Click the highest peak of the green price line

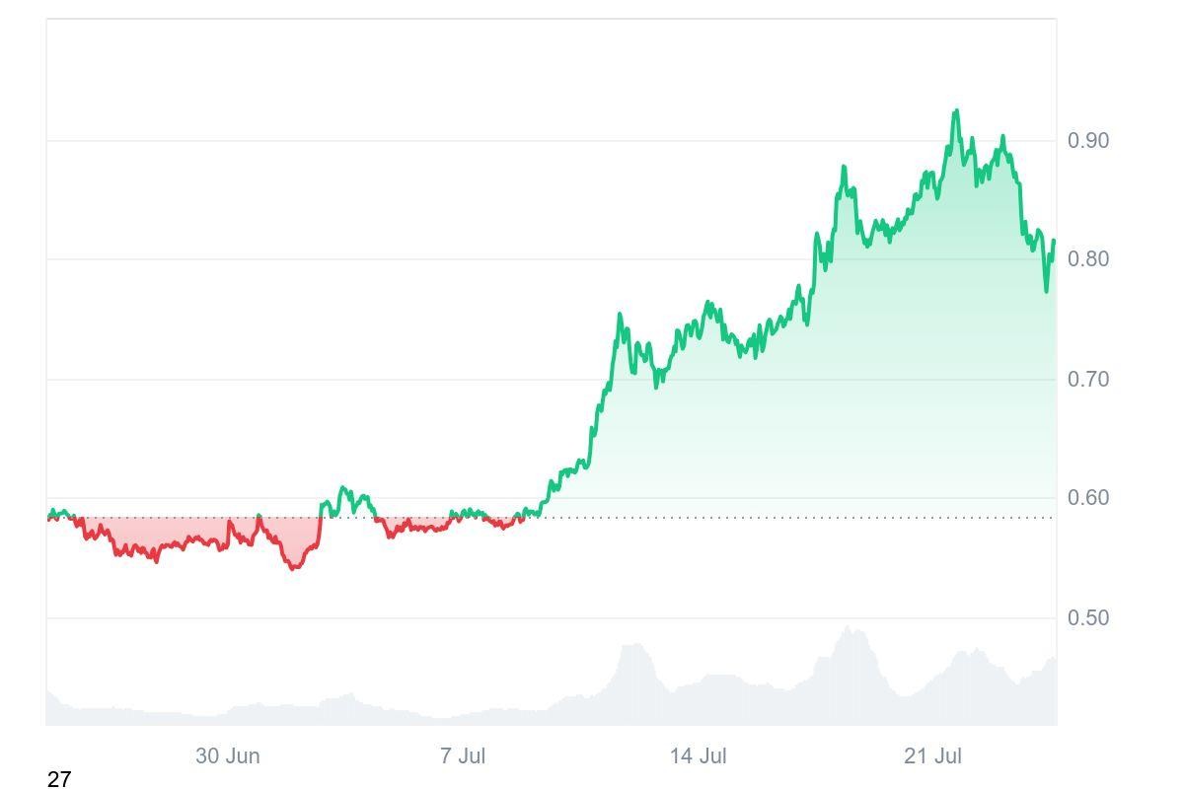pyautogui.click(x=955, y=111)
